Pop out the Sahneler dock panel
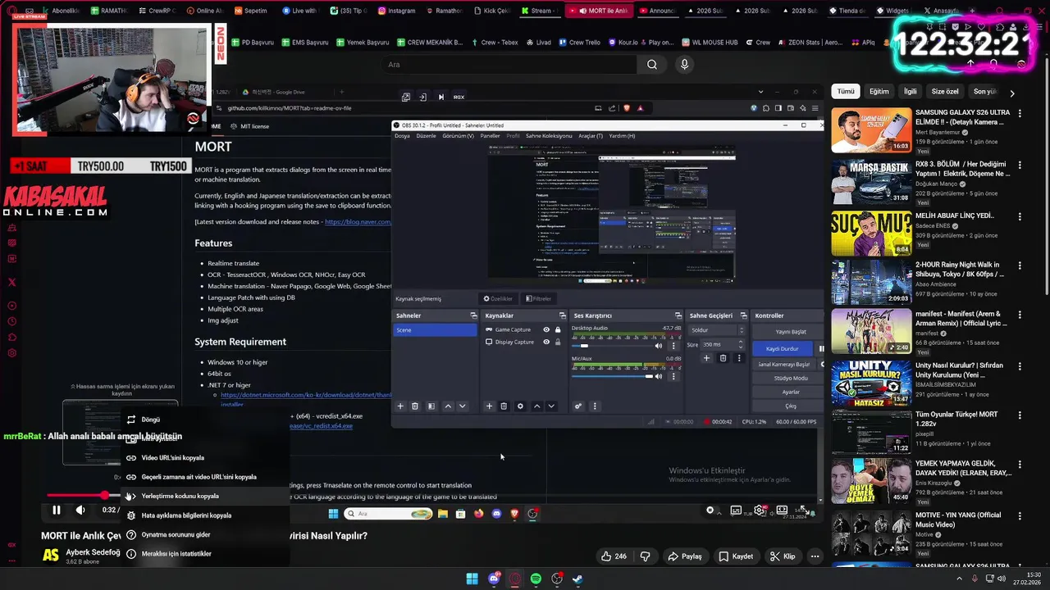 click(x=473, y=315)
